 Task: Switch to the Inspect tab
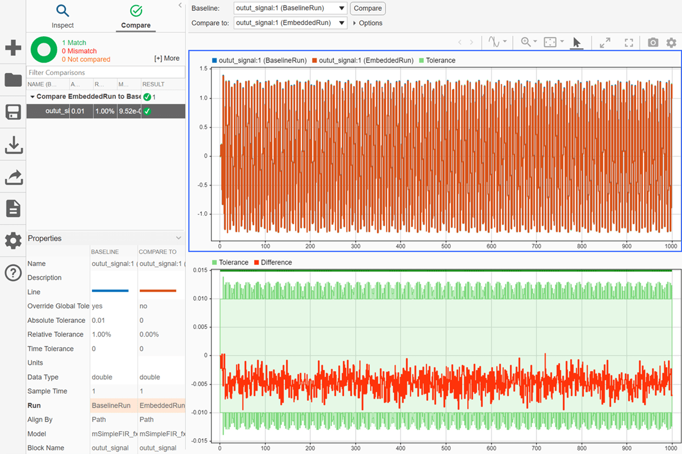(x=63, y=16)
